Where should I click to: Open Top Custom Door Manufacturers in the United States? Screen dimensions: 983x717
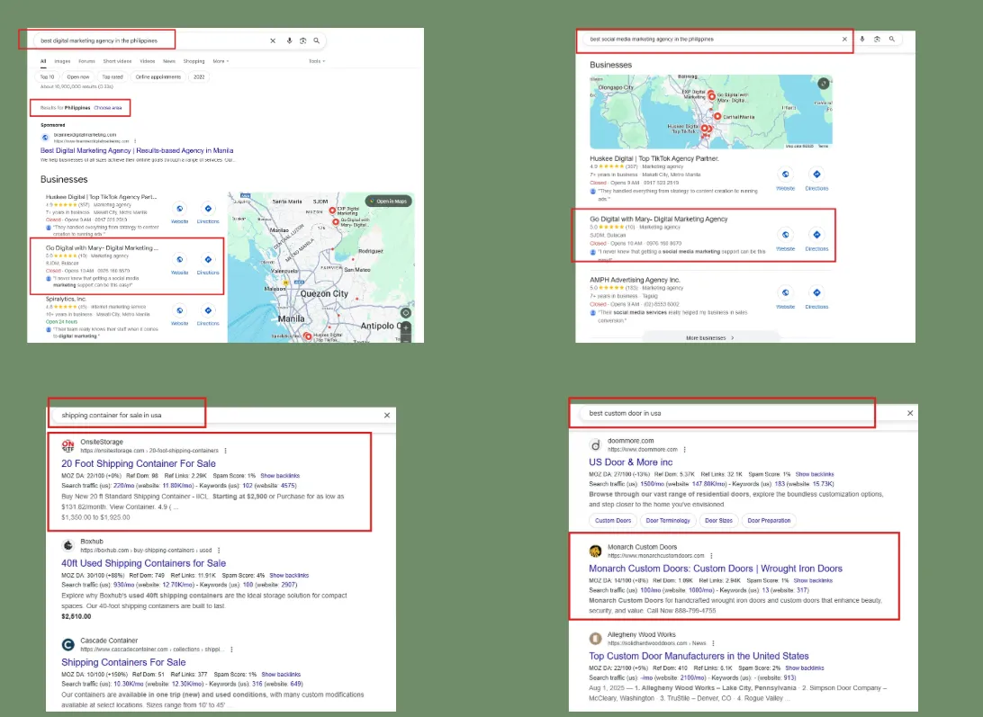pos(699,656)
